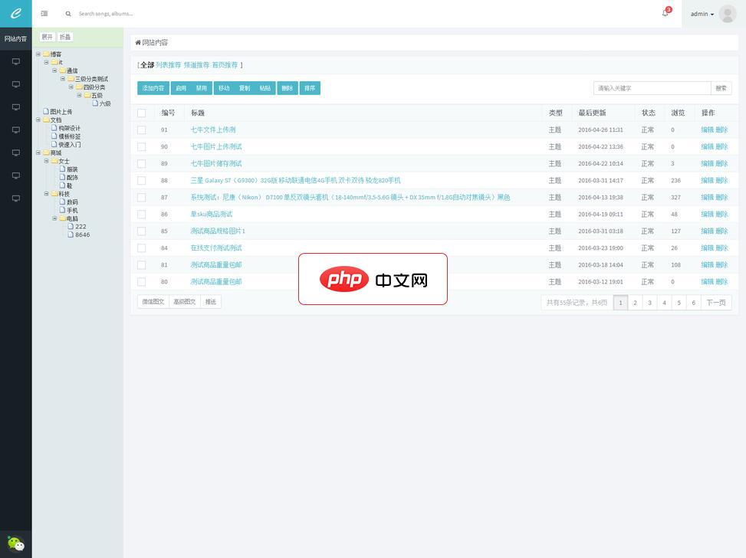Image resolution: width=746 pixels, height=558 pixels.
Task: Click the 排序 button
Action: click(x=310, y=88)
